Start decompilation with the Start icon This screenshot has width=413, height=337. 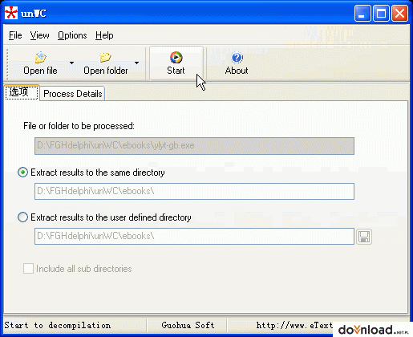[x=176, y=58]
